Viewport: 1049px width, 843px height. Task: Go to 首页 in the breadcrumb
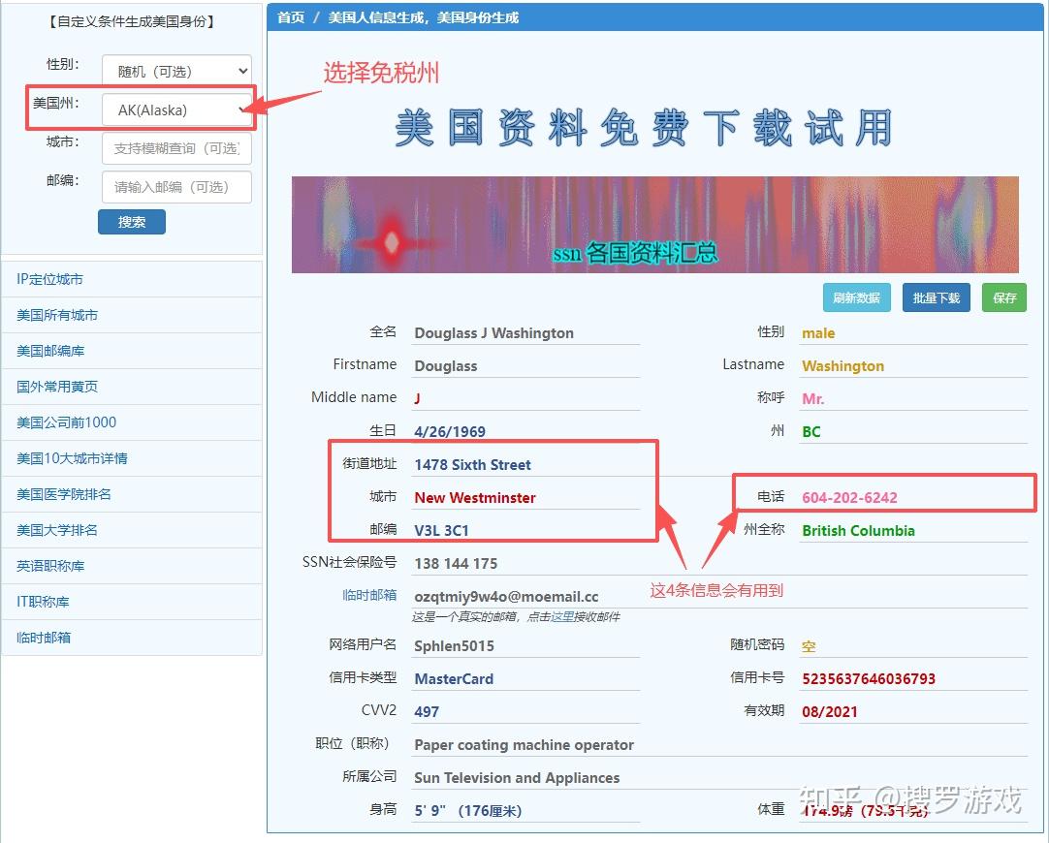(291, 17)
